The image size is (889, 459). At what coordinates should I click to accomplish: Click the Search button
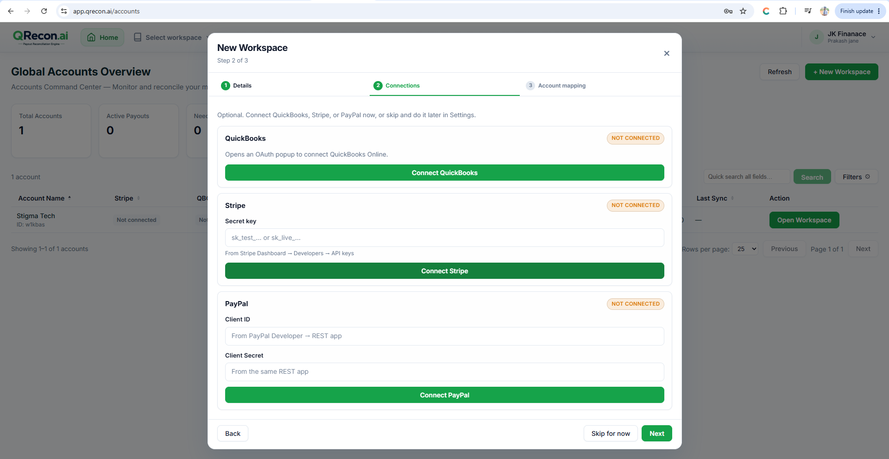812,177
